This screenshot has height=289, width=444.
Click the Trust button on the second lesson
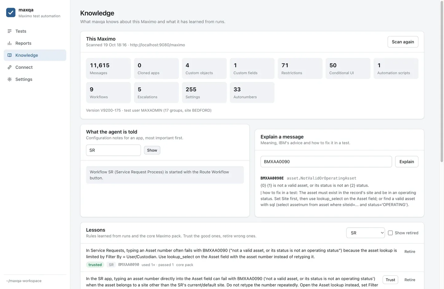pyautogui.click(x=390, y=280)
